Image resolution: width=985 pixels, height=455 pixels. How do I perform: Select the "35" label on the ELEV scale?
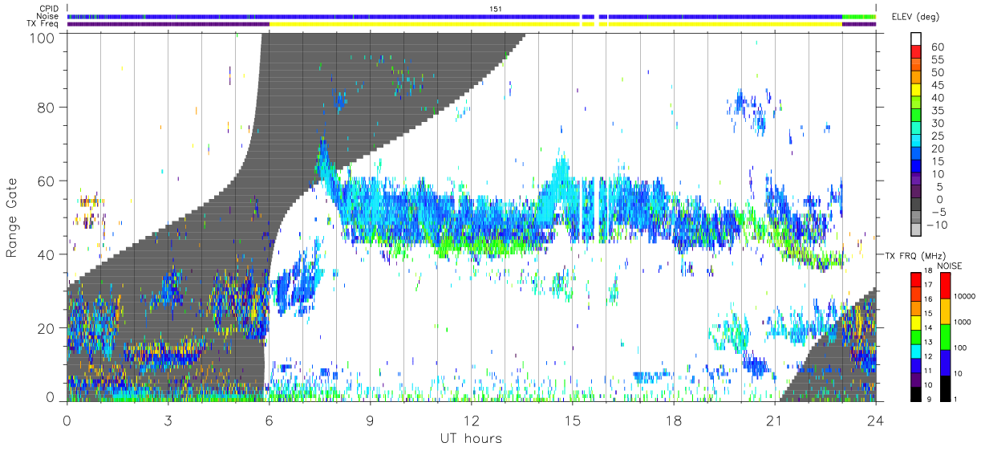point(937,111)
